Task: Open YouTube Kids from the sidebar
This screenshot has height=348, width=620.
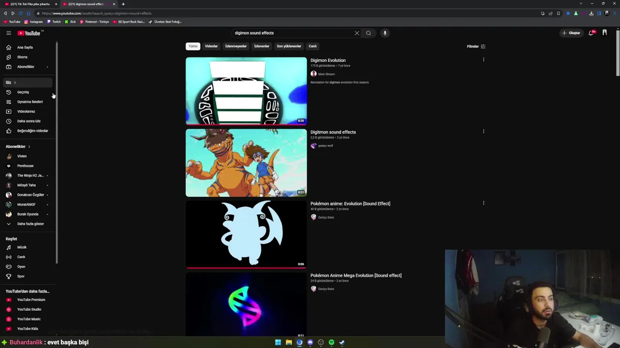Action: click(x=27, y=329)
